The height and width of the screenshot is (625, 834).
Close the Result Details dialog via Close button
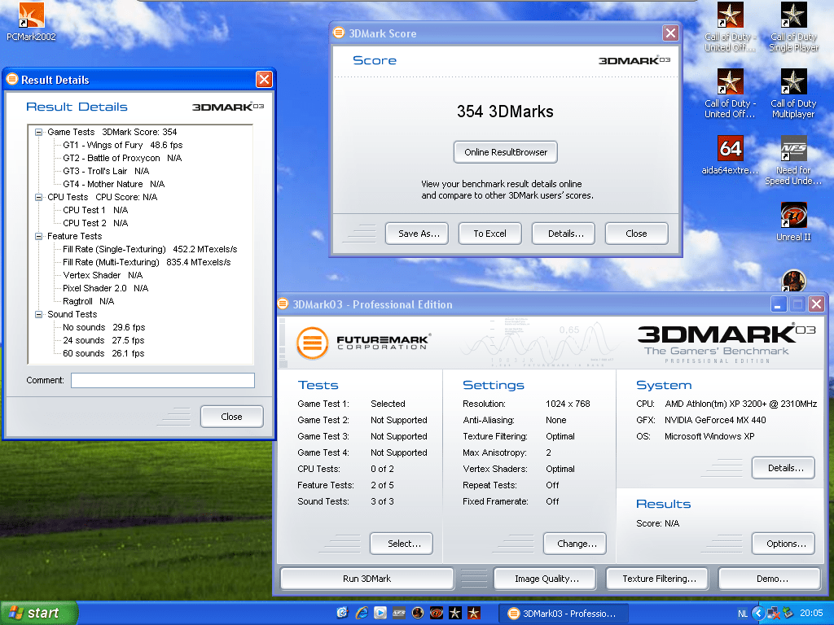[231, 417]
